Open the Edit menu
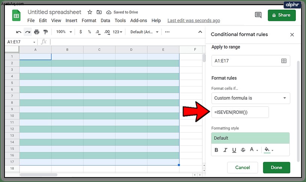Image resolution: width=306 pixels, height=182 pixels. [43, 21]
